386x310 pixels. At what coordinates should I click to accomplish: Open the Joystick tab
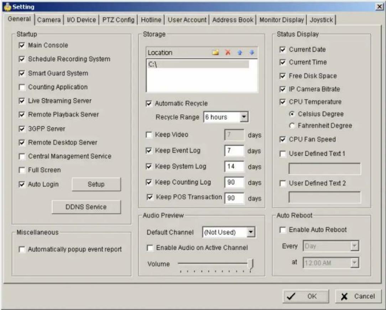(321, 20)
